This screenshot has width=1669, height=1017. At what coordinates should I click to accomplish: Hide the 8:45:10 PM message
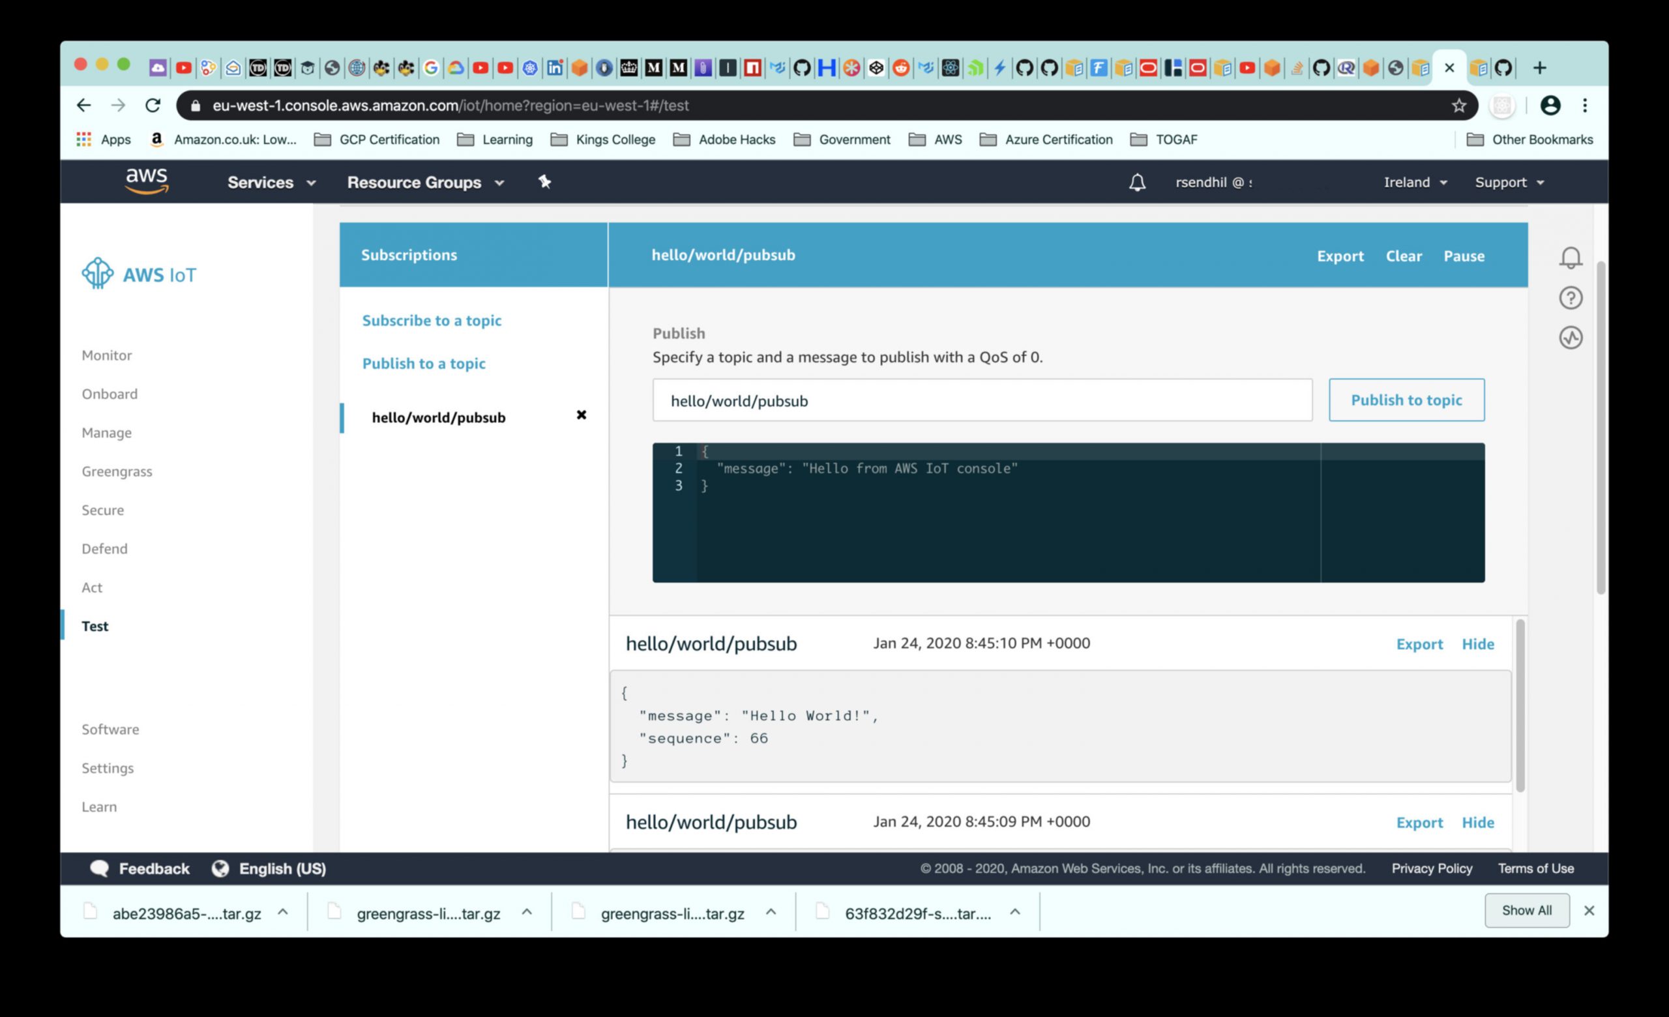[x=1477, y=644]
